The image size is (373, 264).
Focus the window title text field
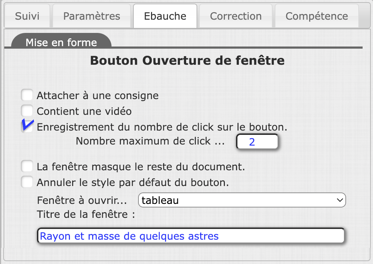[191, 236]
